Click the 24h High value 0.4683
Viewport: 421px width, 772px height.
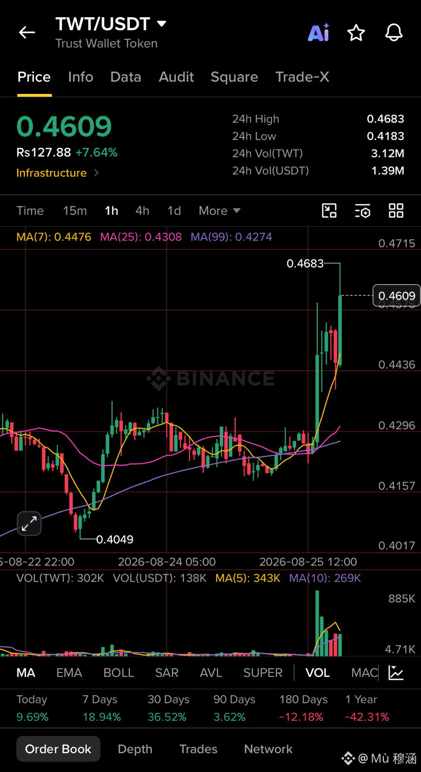pyautogui.click(x=385, y=119)
